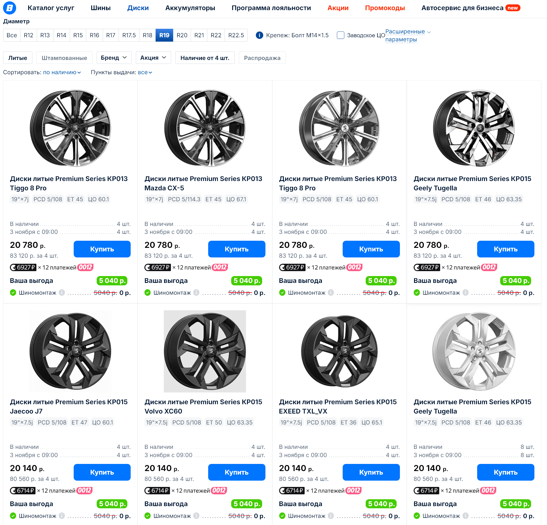Image resolution: width=547 pixels, height=525 pixels.
Task: Click 6927₽ installment icon on Geely Tugella card
Action: (x=427, y=267)
